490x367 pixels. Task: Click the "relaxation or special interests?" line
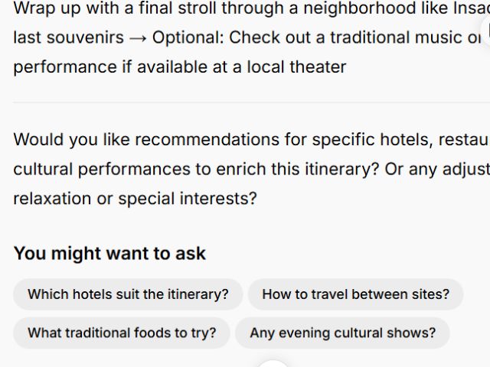click(x=135, y=199)
